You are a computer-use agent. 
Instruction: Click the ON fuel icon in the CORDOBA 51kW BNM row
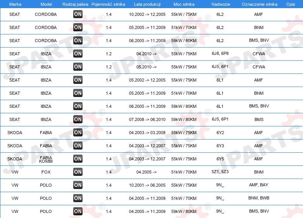[78, 27]
